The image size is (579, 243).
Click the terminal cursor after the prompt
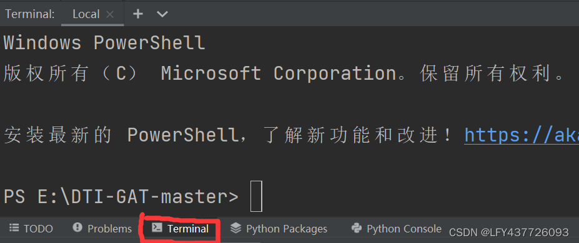(256, 196)
